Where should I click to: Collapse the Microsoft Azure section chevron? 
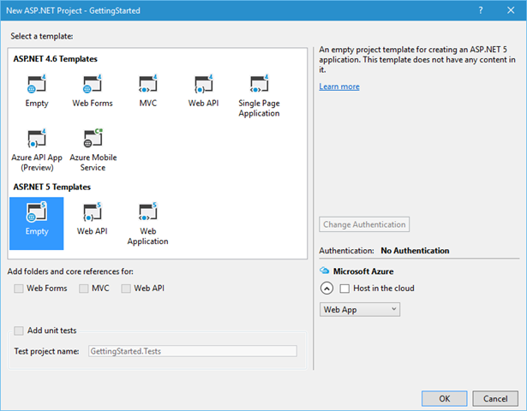tap(326, 289)
